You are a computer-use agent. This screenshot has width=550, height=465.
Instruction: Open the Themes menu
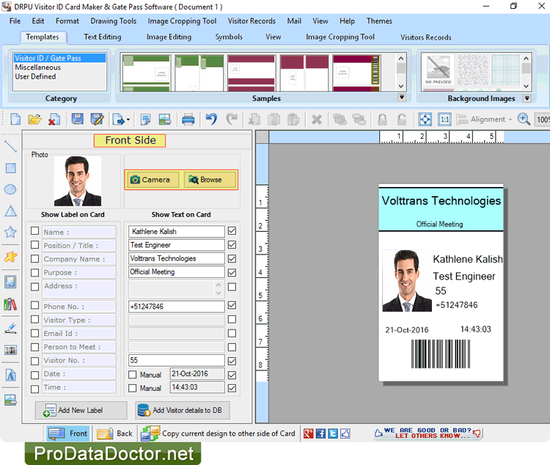click(379, 21)
